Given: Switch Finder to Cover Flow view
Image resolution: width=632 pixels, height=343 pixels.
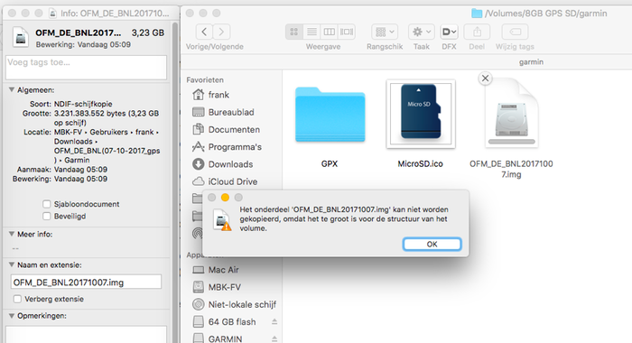Looking at the screenshot, I should (346, 32).
